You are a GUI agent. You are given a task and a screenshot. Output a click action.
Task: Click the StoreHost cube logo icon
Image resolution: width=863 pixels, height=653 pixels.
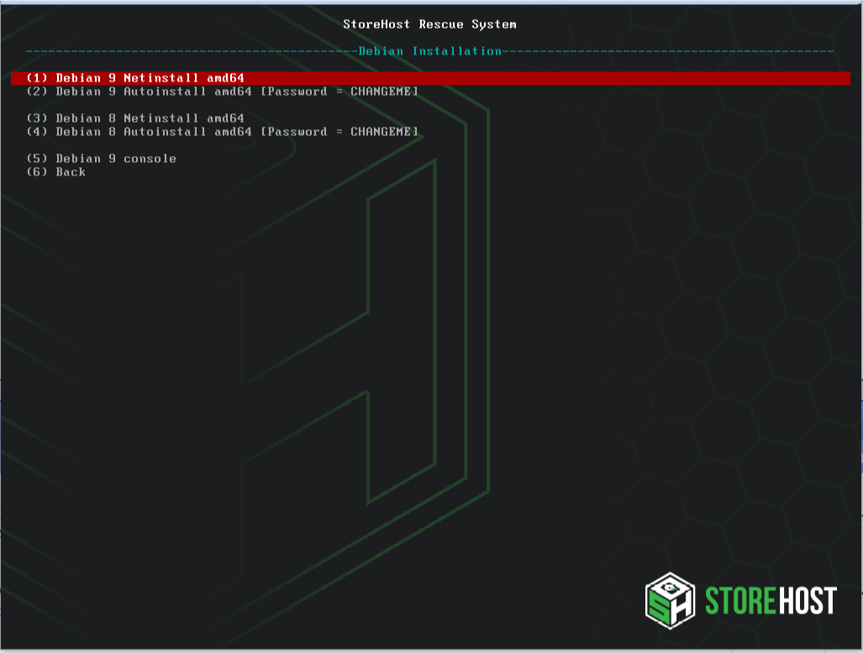[671, 600]
